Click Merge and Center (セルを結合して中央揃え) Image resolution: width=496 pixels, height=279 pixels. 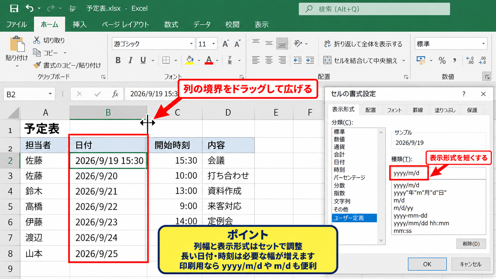coord(360,60)
